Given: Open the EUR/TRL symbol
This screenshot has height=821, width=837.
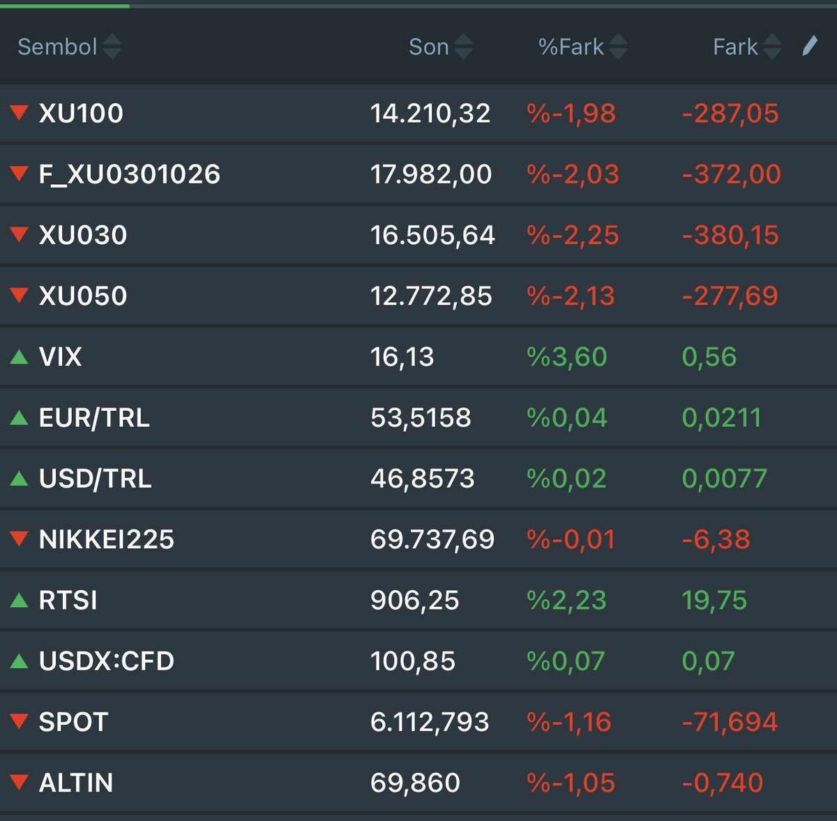Looking at the screenshot, I should click(94, 418).
